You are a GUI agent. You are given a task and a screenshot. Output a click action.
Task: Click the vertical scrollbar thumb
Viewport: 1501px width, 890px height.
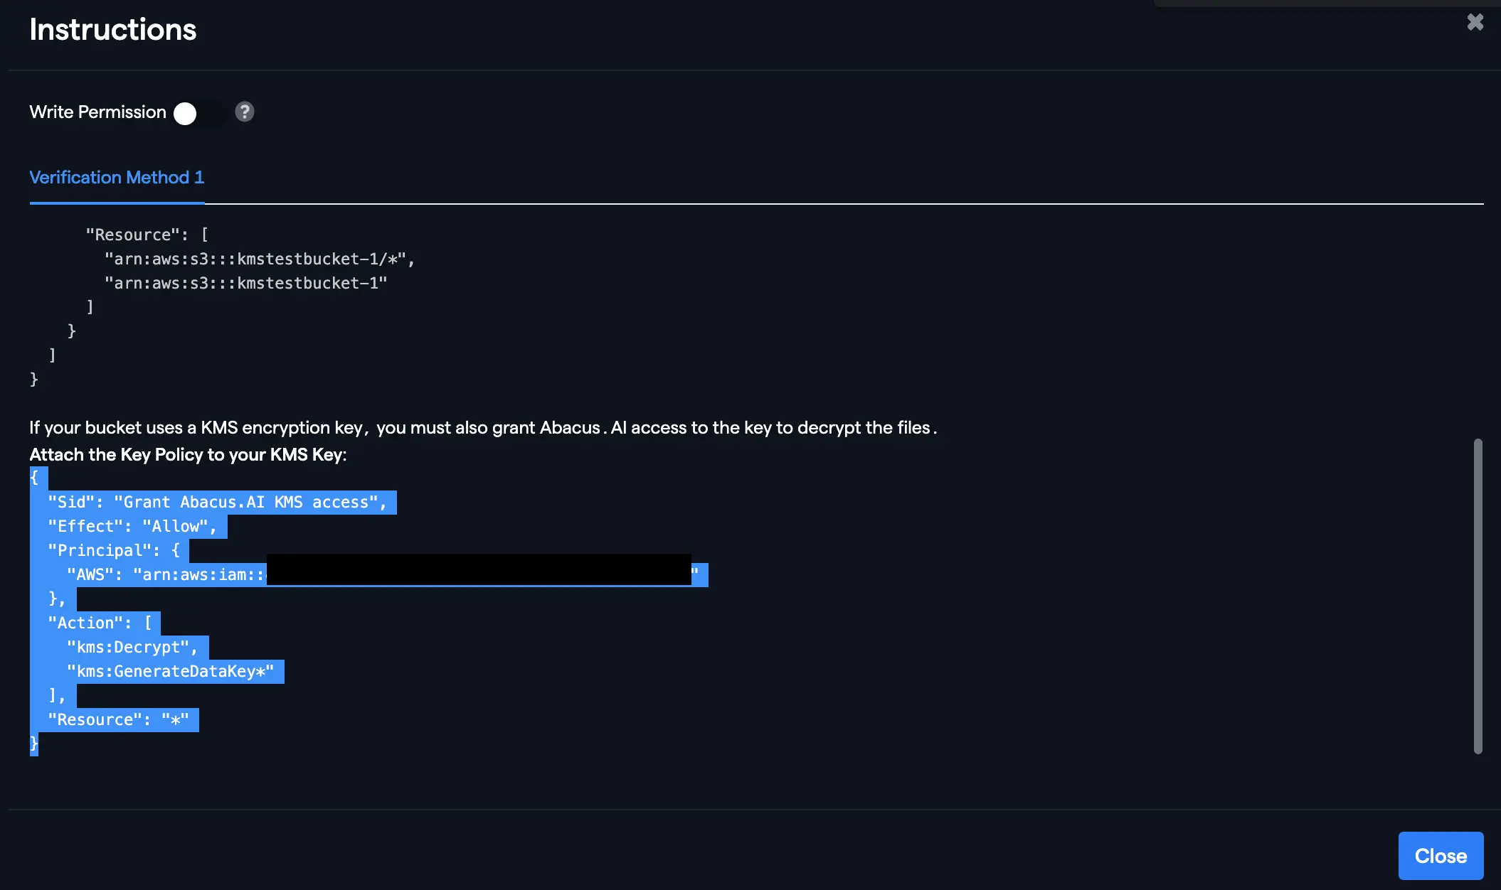point(1478,596)
